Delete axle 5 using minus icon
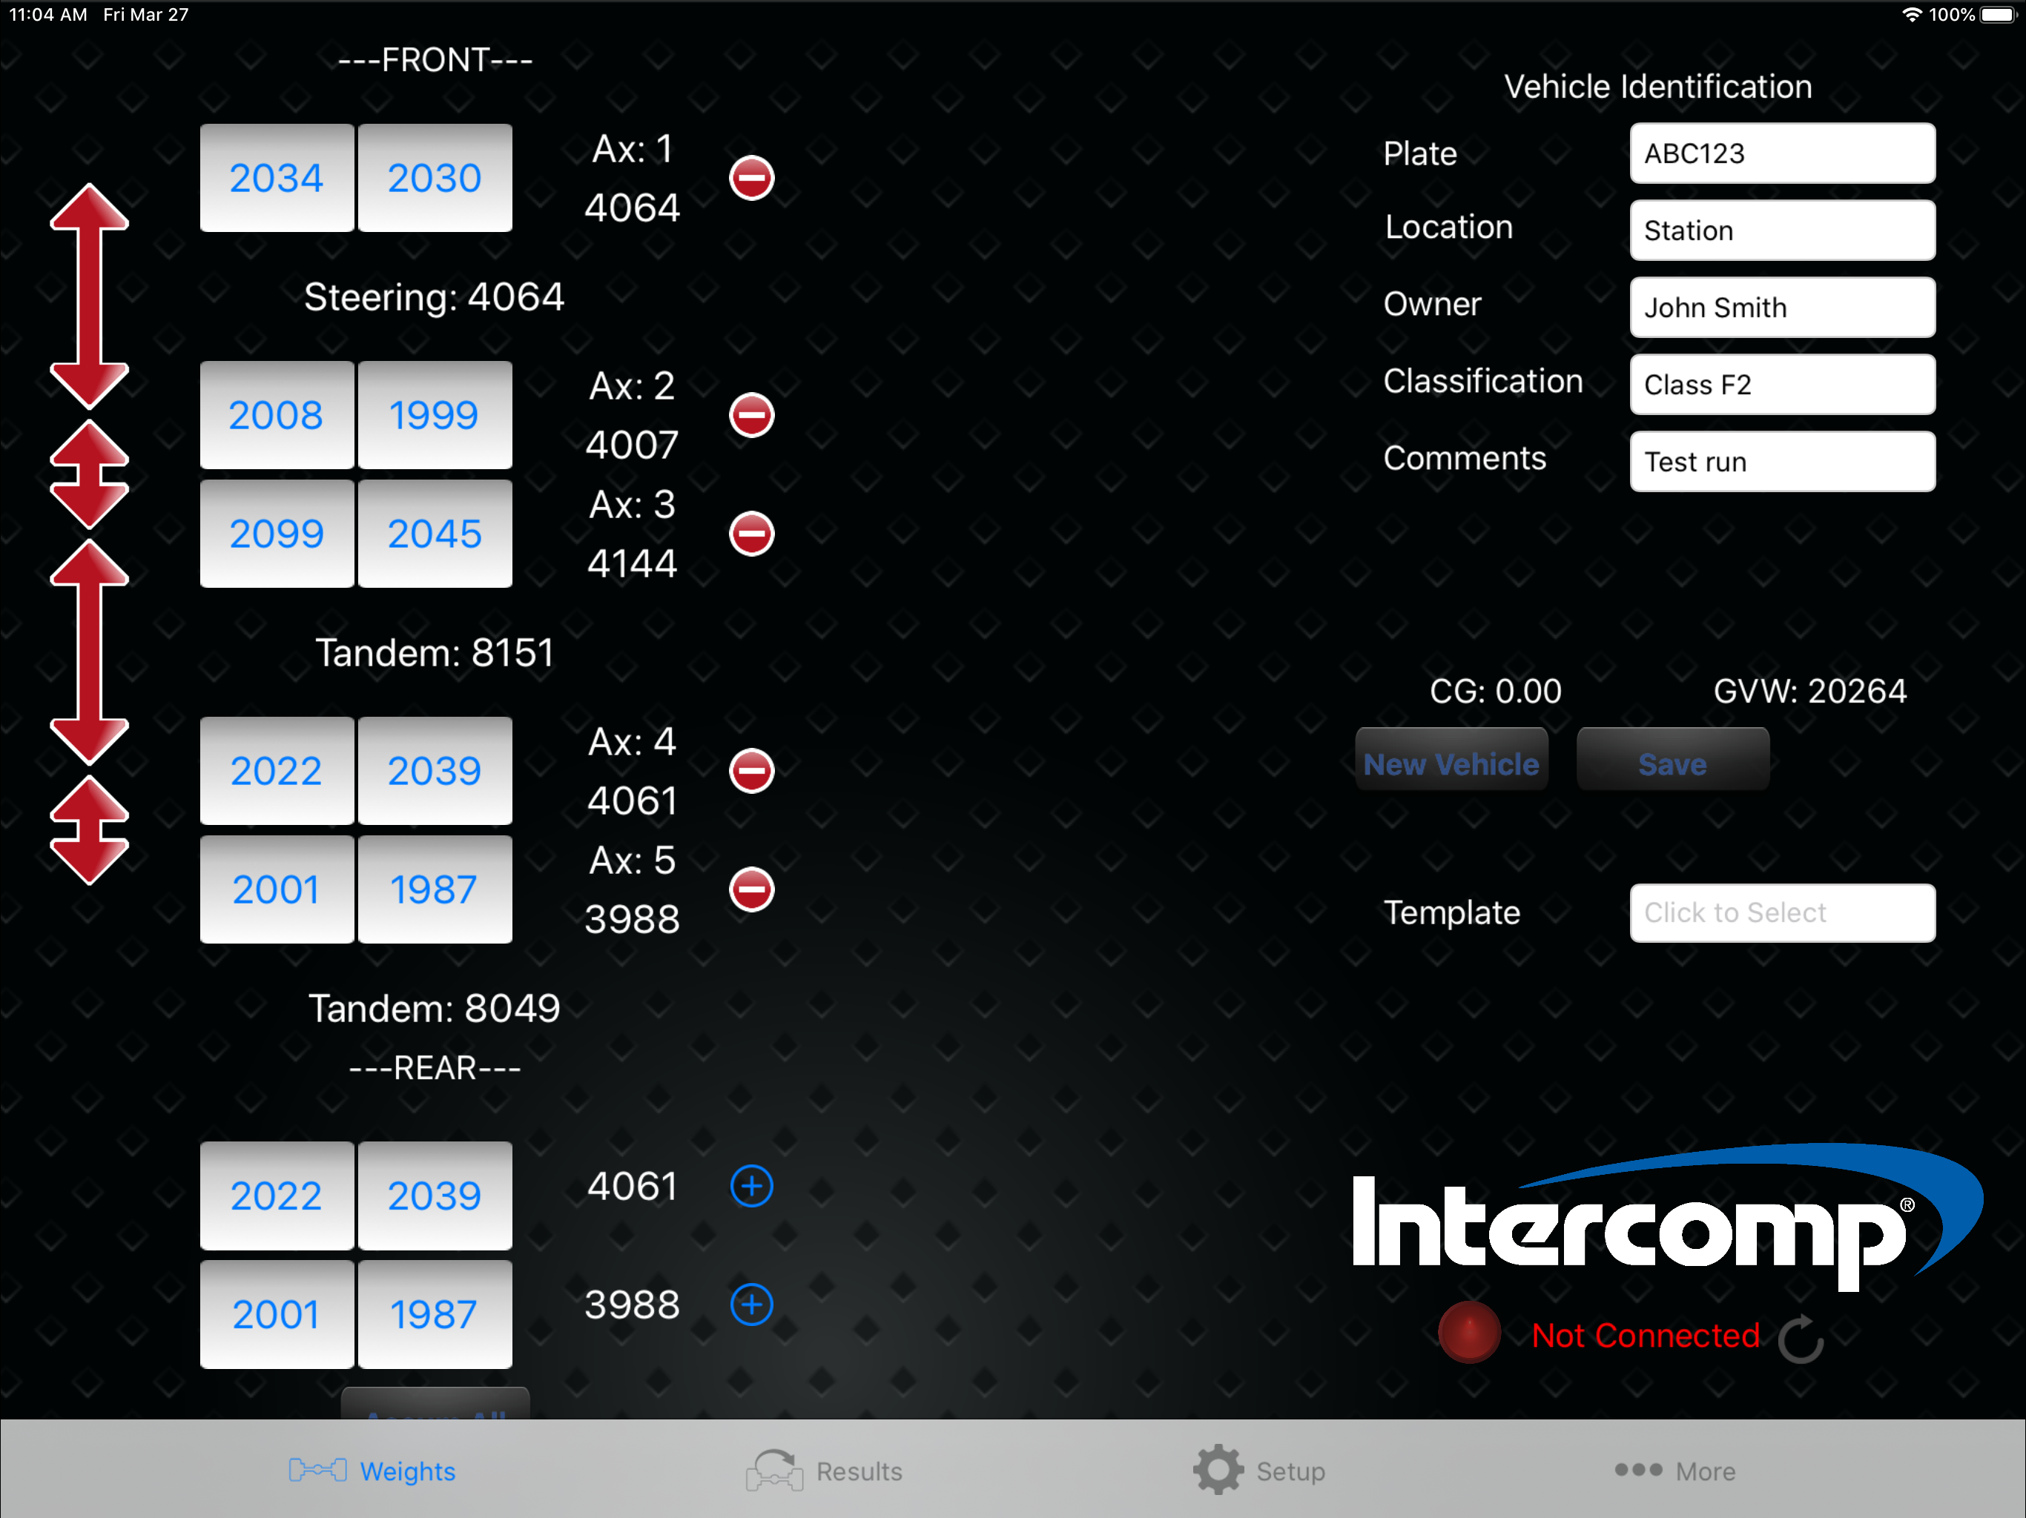This screenshot has height=1518, width=2026. coord(751,889)
